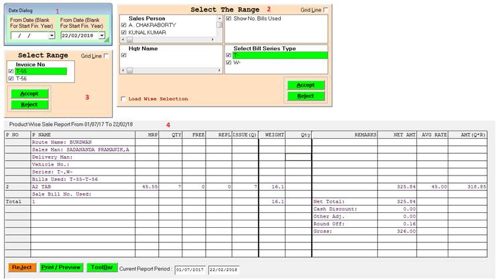Uncheck the W- bill series type
The height and width of the screenshot is (280, 496).
(229, 63)
